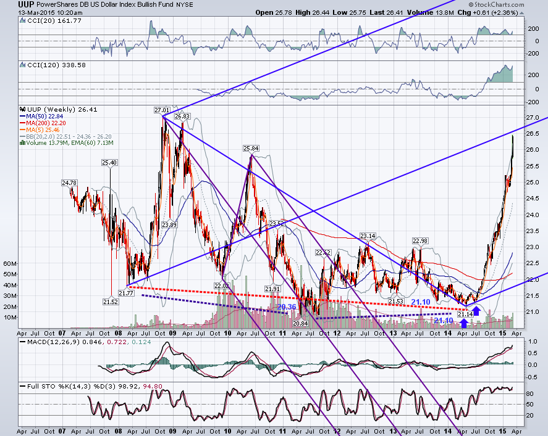548x436 pixels.
Task: Click the 25.84 peak price label
Action: (x=251, y=149)
